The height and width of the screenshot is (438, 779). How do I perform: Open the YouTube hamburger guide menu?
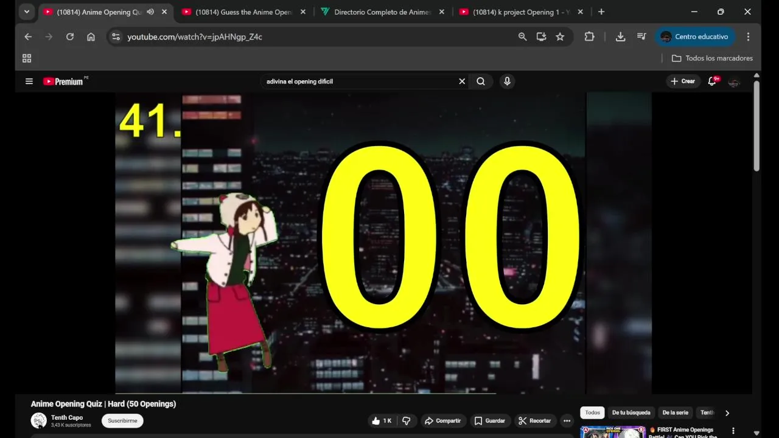tap(29, 81)
